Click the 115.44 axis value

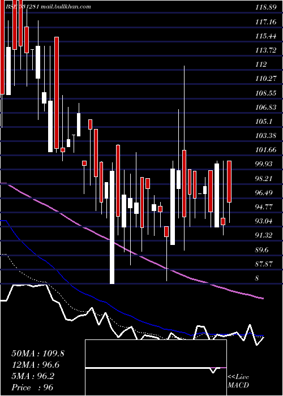coord(265,36)
